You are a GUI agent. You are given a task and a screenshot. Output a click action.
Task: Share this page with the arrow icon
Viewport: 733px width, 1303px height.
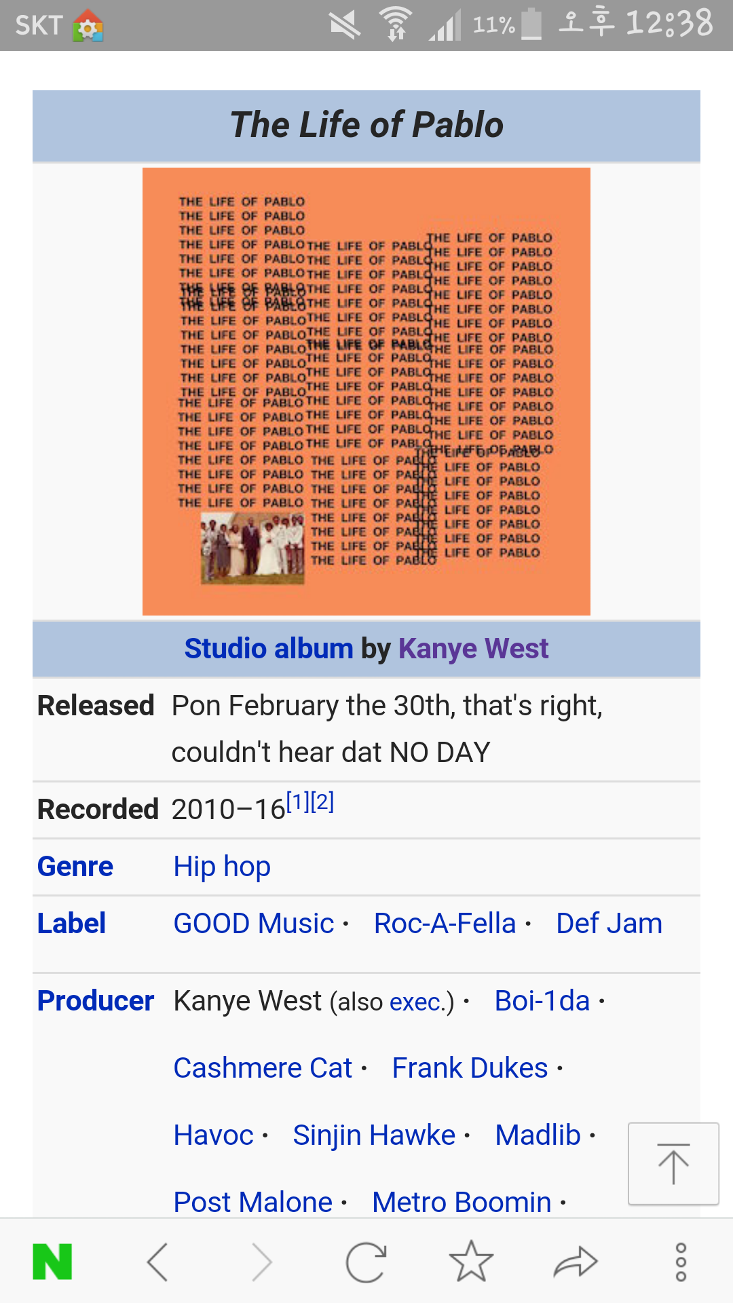(x=576, y=1262)
